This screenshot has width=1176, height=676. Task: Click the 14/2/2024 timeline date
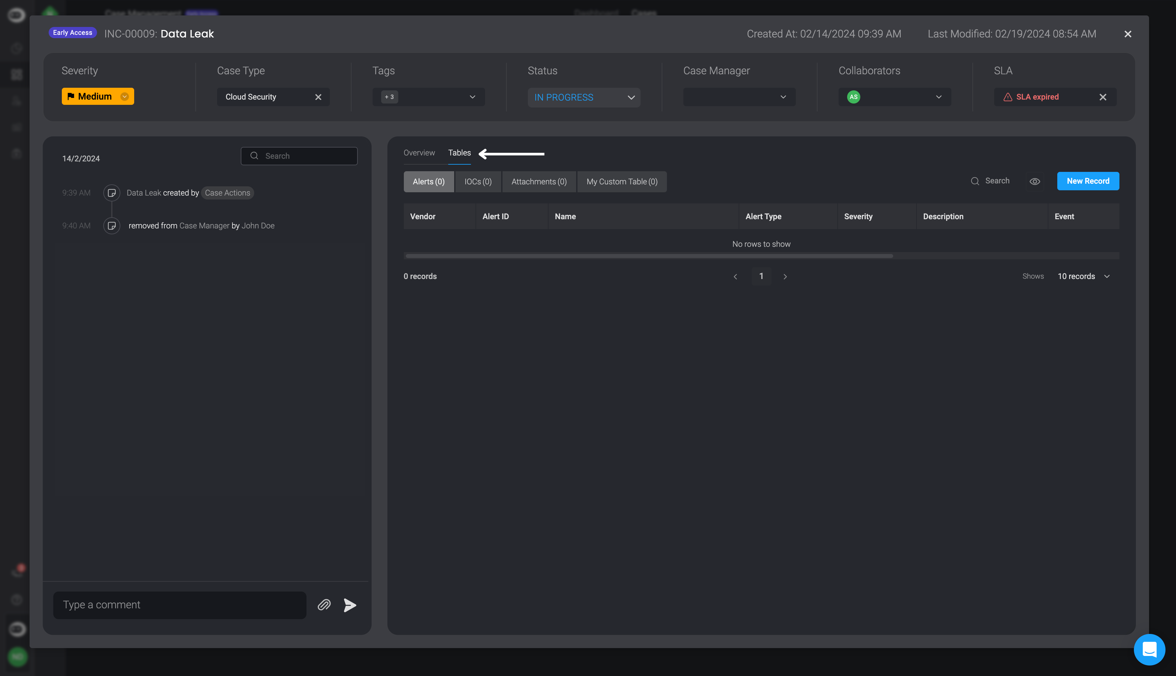pos(81,158)
